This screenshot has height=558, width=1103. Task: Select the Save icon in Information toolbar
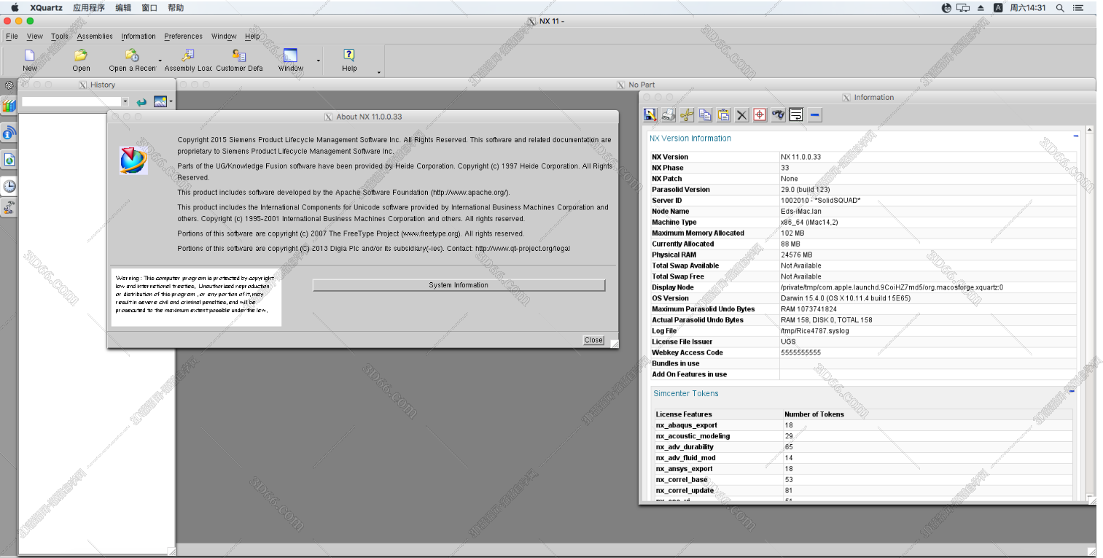tap(650, 115)
